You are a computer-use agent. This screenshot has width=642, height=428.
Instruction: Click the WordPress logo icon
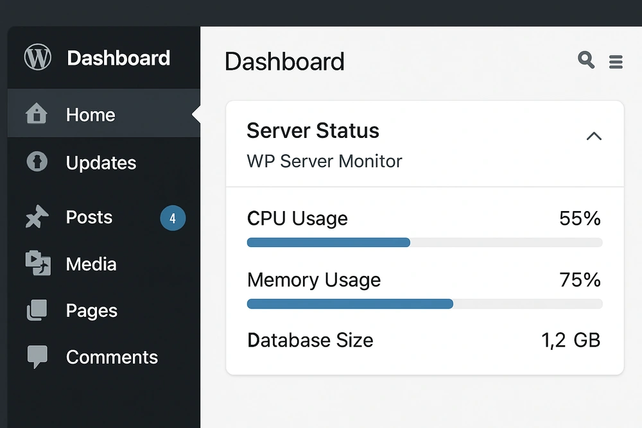(37, 57)
